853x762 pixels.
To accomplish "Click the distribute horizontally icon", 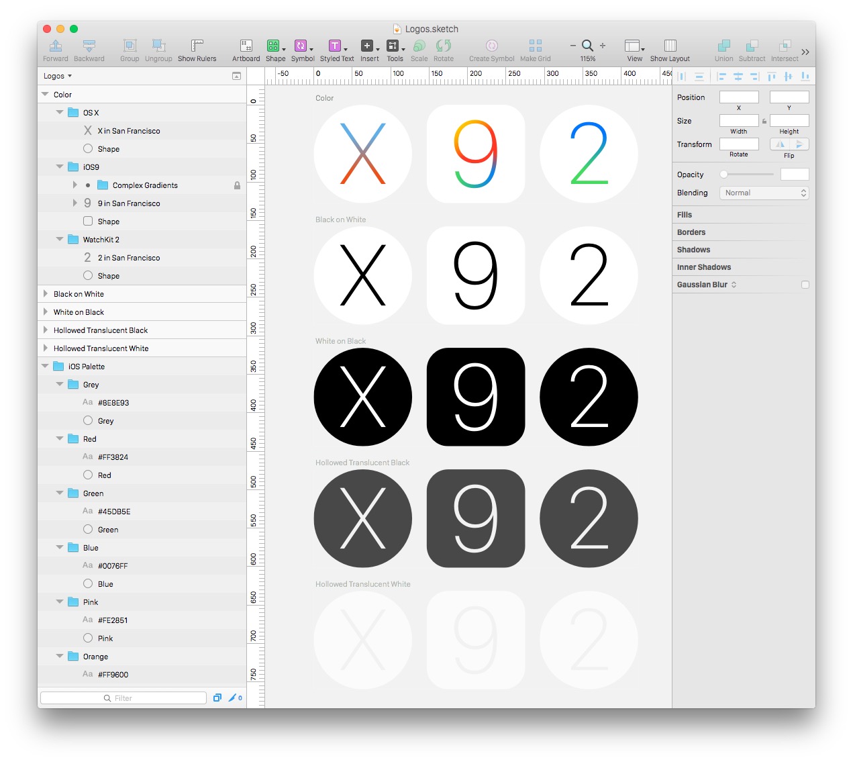I will 682,77.
